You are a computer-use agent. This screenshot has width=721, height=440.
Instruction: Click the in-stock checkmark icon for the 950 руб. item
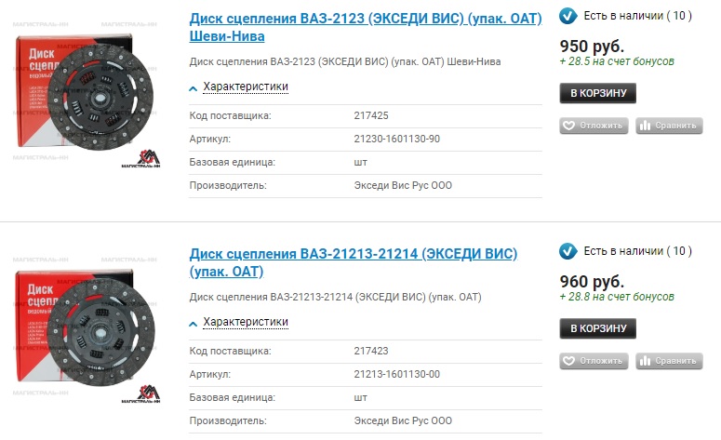[568, 16]
